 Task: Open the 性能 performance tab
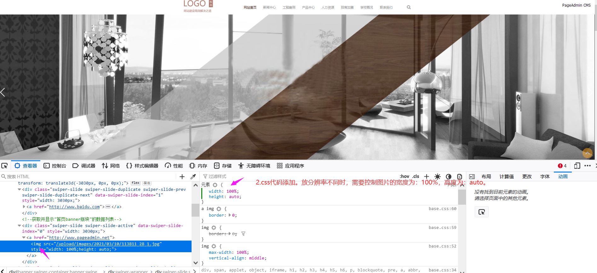click(174, 166)
